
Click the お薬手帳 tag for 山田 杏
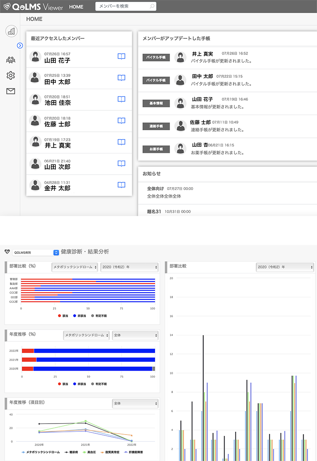tap(156, 149)
